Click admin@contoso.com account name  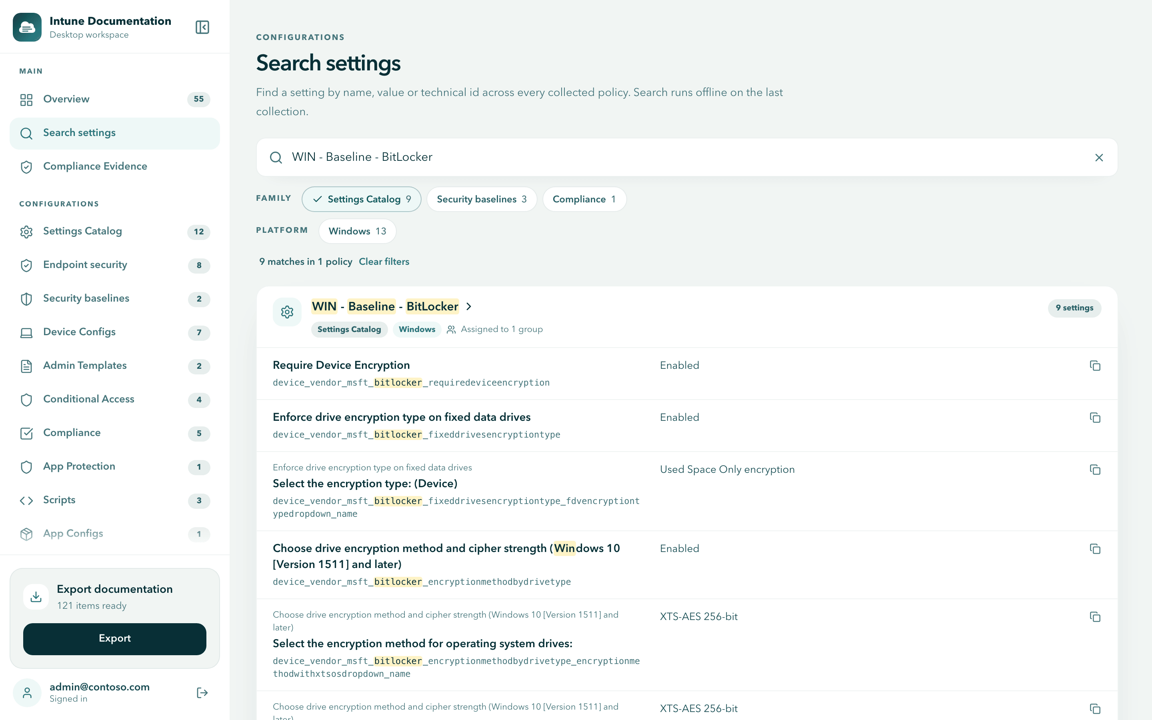pyautogui.click(x=100, y=687)
